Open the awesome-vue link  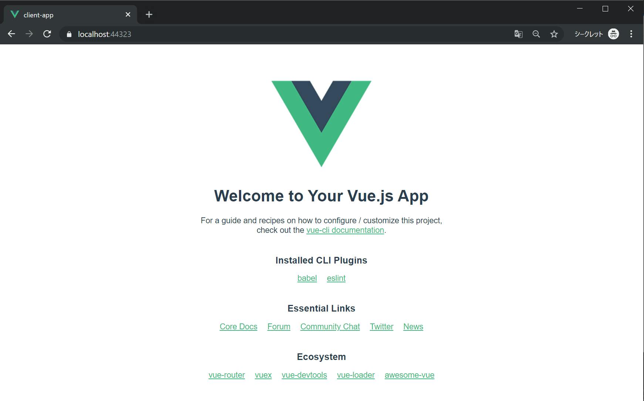coord(409,375)
